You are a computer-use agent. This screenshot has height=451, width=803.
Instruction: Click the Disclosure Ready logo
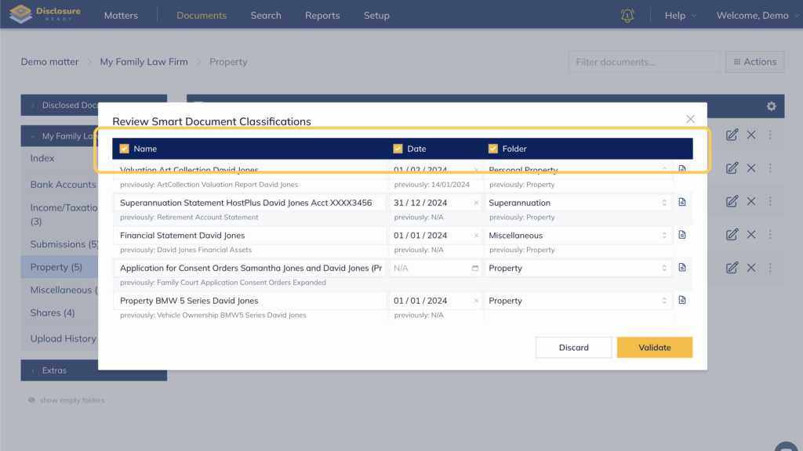coord(45,15)
